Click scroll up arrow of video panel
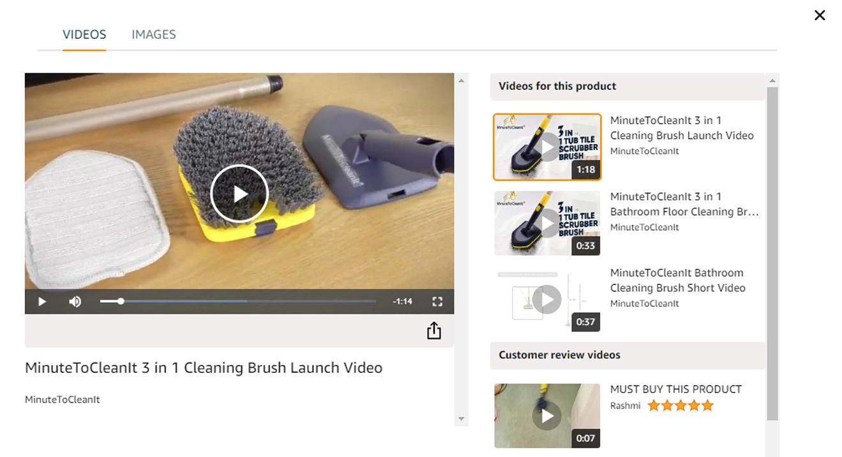 point(462,81)
